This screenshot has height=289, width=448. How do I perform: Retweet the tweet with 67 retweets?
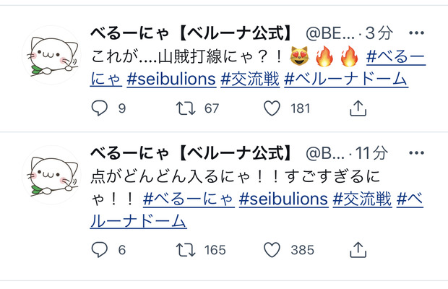pos(186,108)
